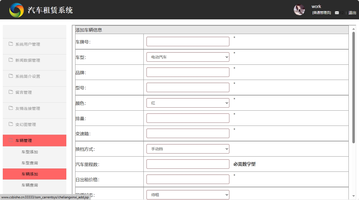
Task: Open the 车辆查询 menu entry
Action: point(30,185)
